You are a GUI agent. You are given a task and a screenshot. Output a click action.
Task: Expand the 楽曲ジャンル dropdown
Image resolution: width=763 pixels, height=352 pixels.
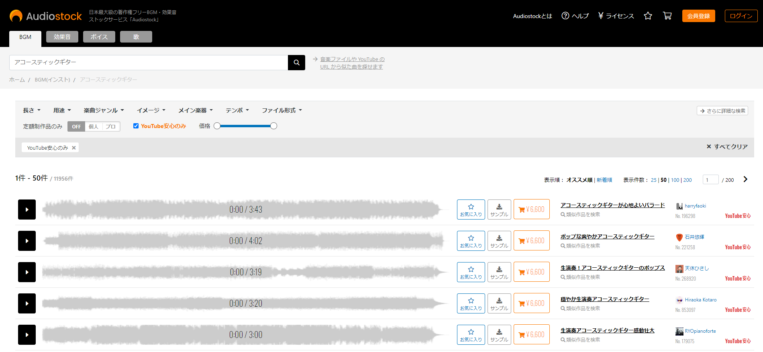click(x=104, y=110)
